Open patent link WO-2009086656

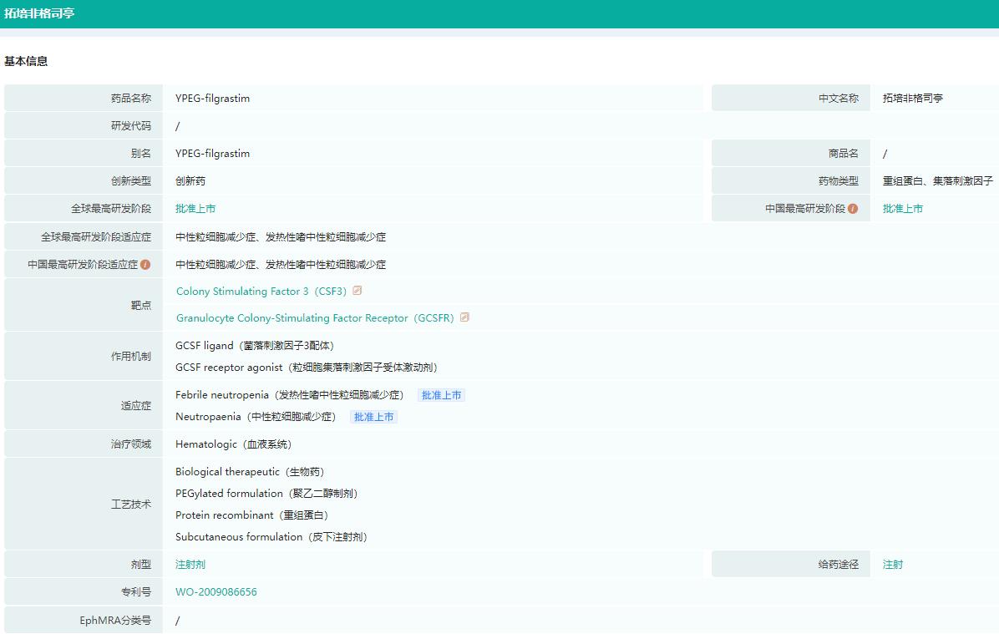click(215, 591)
